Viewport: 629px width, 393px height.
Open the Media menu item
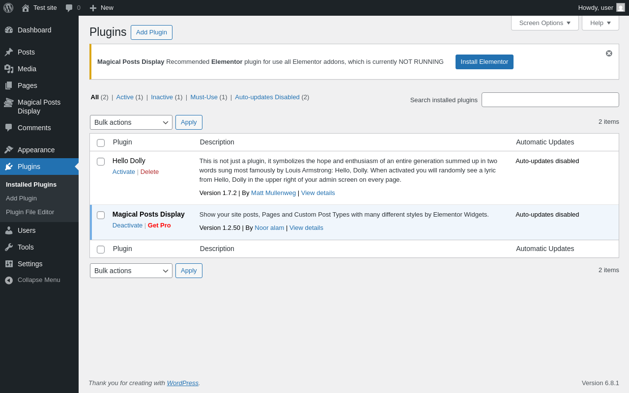tap(39, 69)
